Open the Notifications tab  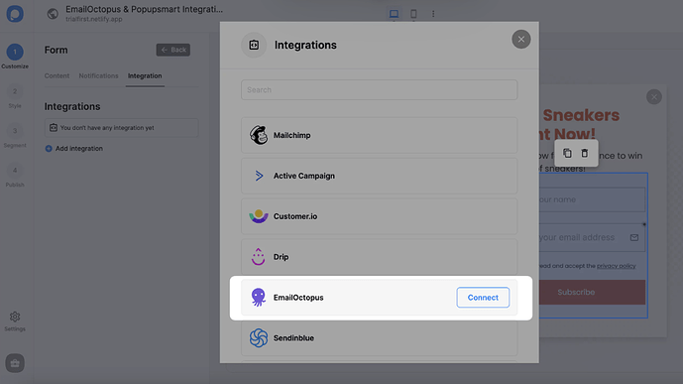(x=98, y=75)
